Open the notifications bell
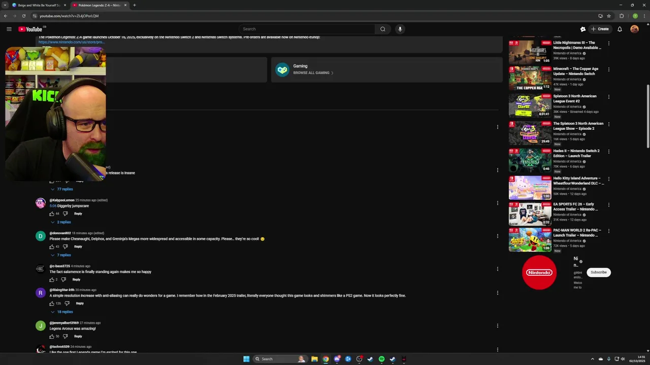Image resolution: width=650 pixels, height=365 pixels. 620,29
